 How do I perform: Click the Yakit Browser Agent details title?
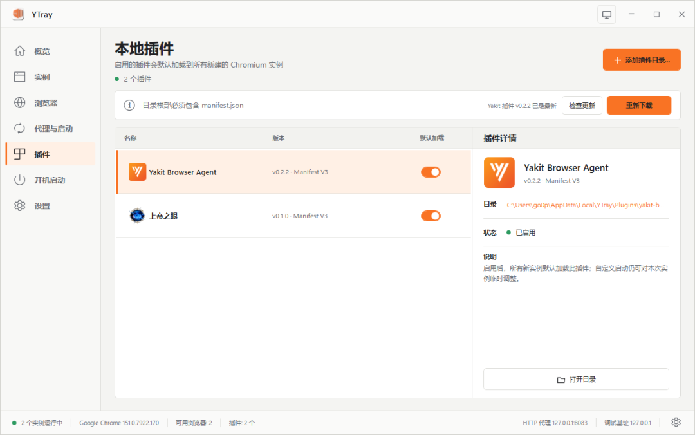point(566,167)
